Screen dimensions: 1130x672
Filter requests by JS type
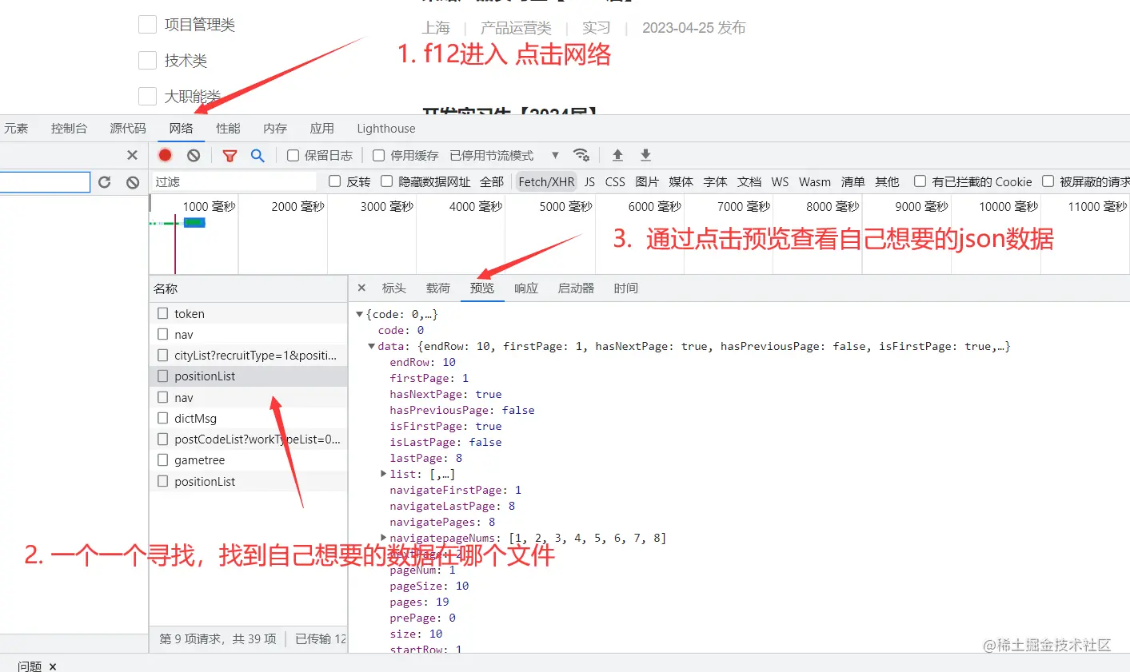(x=589, y=181)
